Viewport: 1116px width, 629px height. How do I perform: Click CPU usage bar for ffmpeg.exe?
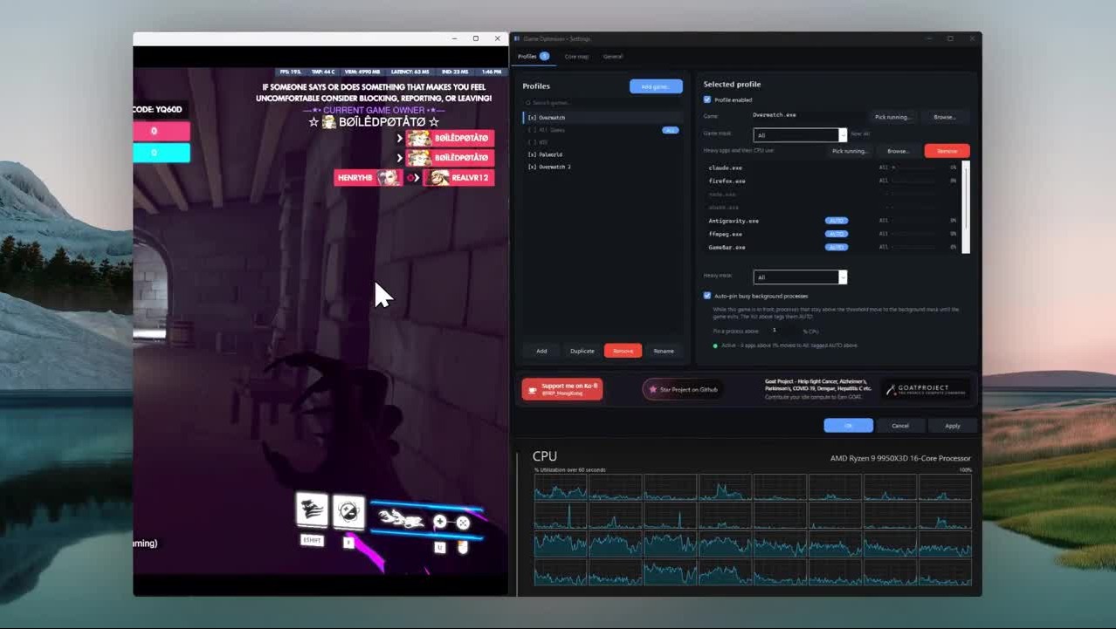click(x=913, y=234)
